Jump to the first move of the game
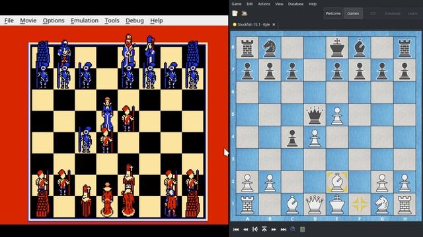The height and width of the screenshot is (237, 423). coord(236,230)
